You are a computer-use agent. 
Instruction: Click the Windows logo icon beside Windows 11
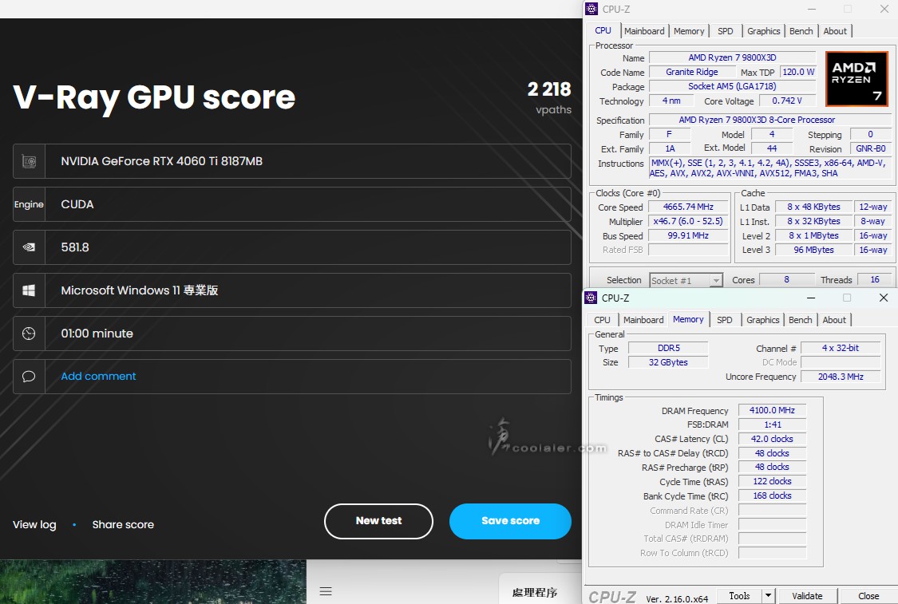pyautogui.click(x=29, y=290)
